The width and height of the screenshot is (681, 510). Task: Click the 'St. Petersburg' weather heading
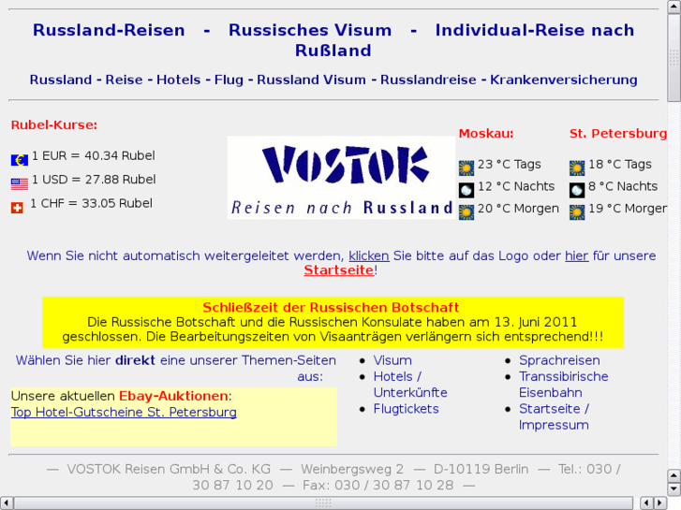(x=618, y=133)
